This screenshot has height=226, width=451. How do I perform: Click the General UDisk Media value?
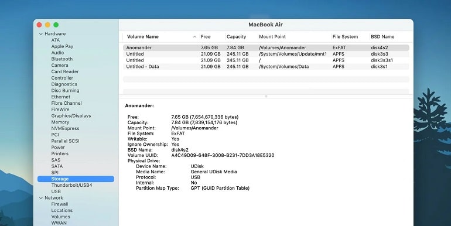point(214,172)
